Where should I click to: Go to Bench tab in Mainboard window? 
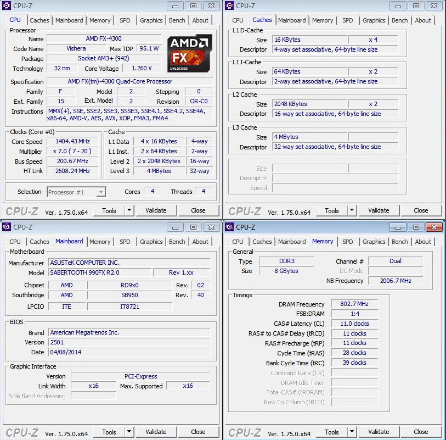coord(177,242)
